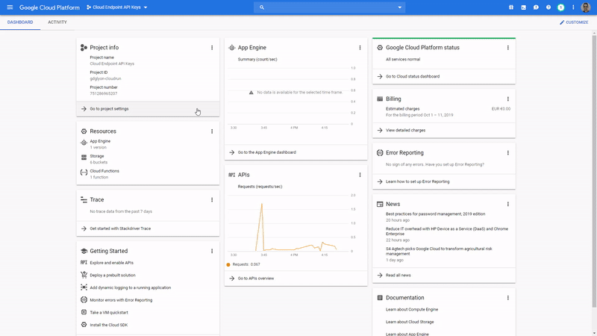Viewport: 597px width, 336px height.
Task: Read HP Device as a Service news item
Action: click(x=446, y=231)
